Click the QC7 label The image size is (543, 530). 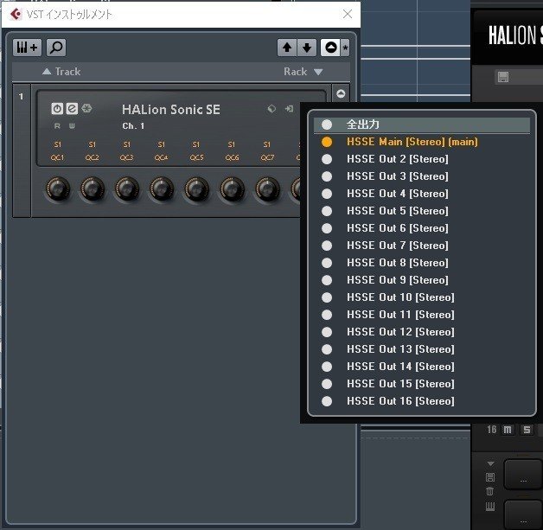pyautogui.click(x=267, y=158)
